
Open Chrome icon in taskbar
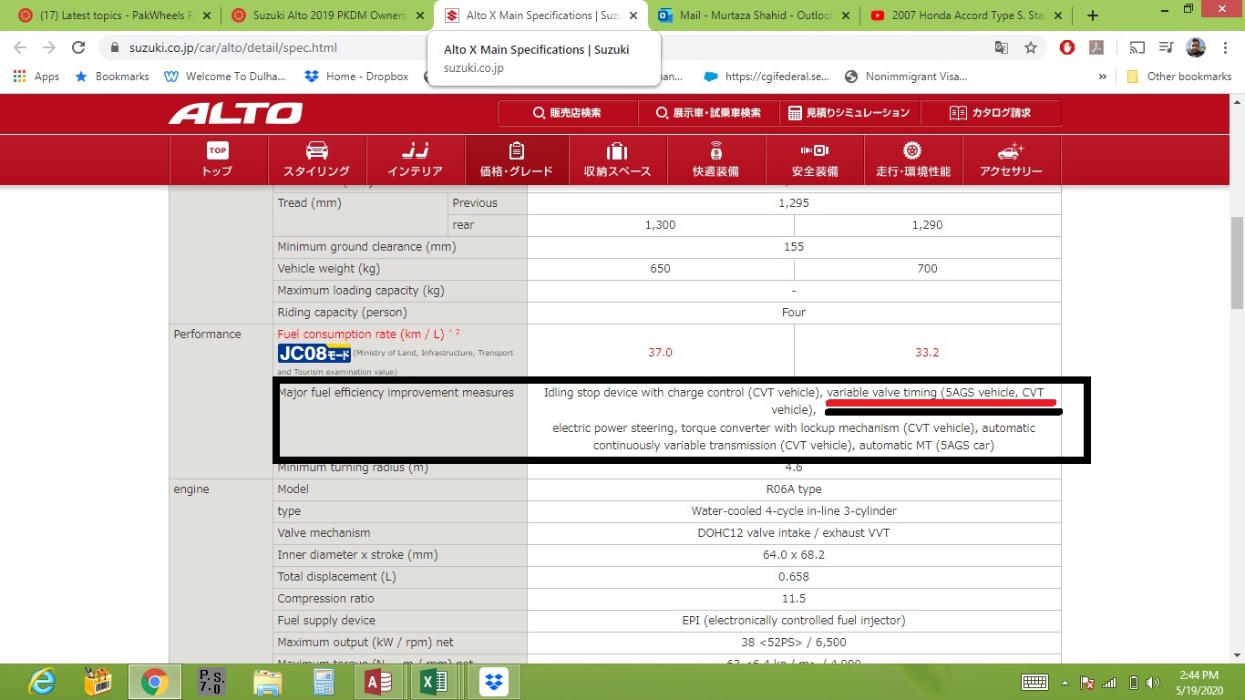[x=155, y=682]
